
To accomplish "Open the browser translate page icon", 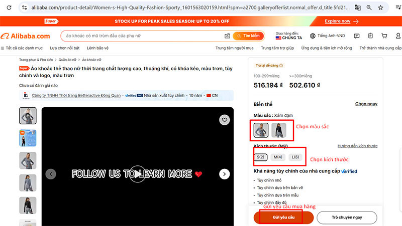I will (x=358, y=8).
